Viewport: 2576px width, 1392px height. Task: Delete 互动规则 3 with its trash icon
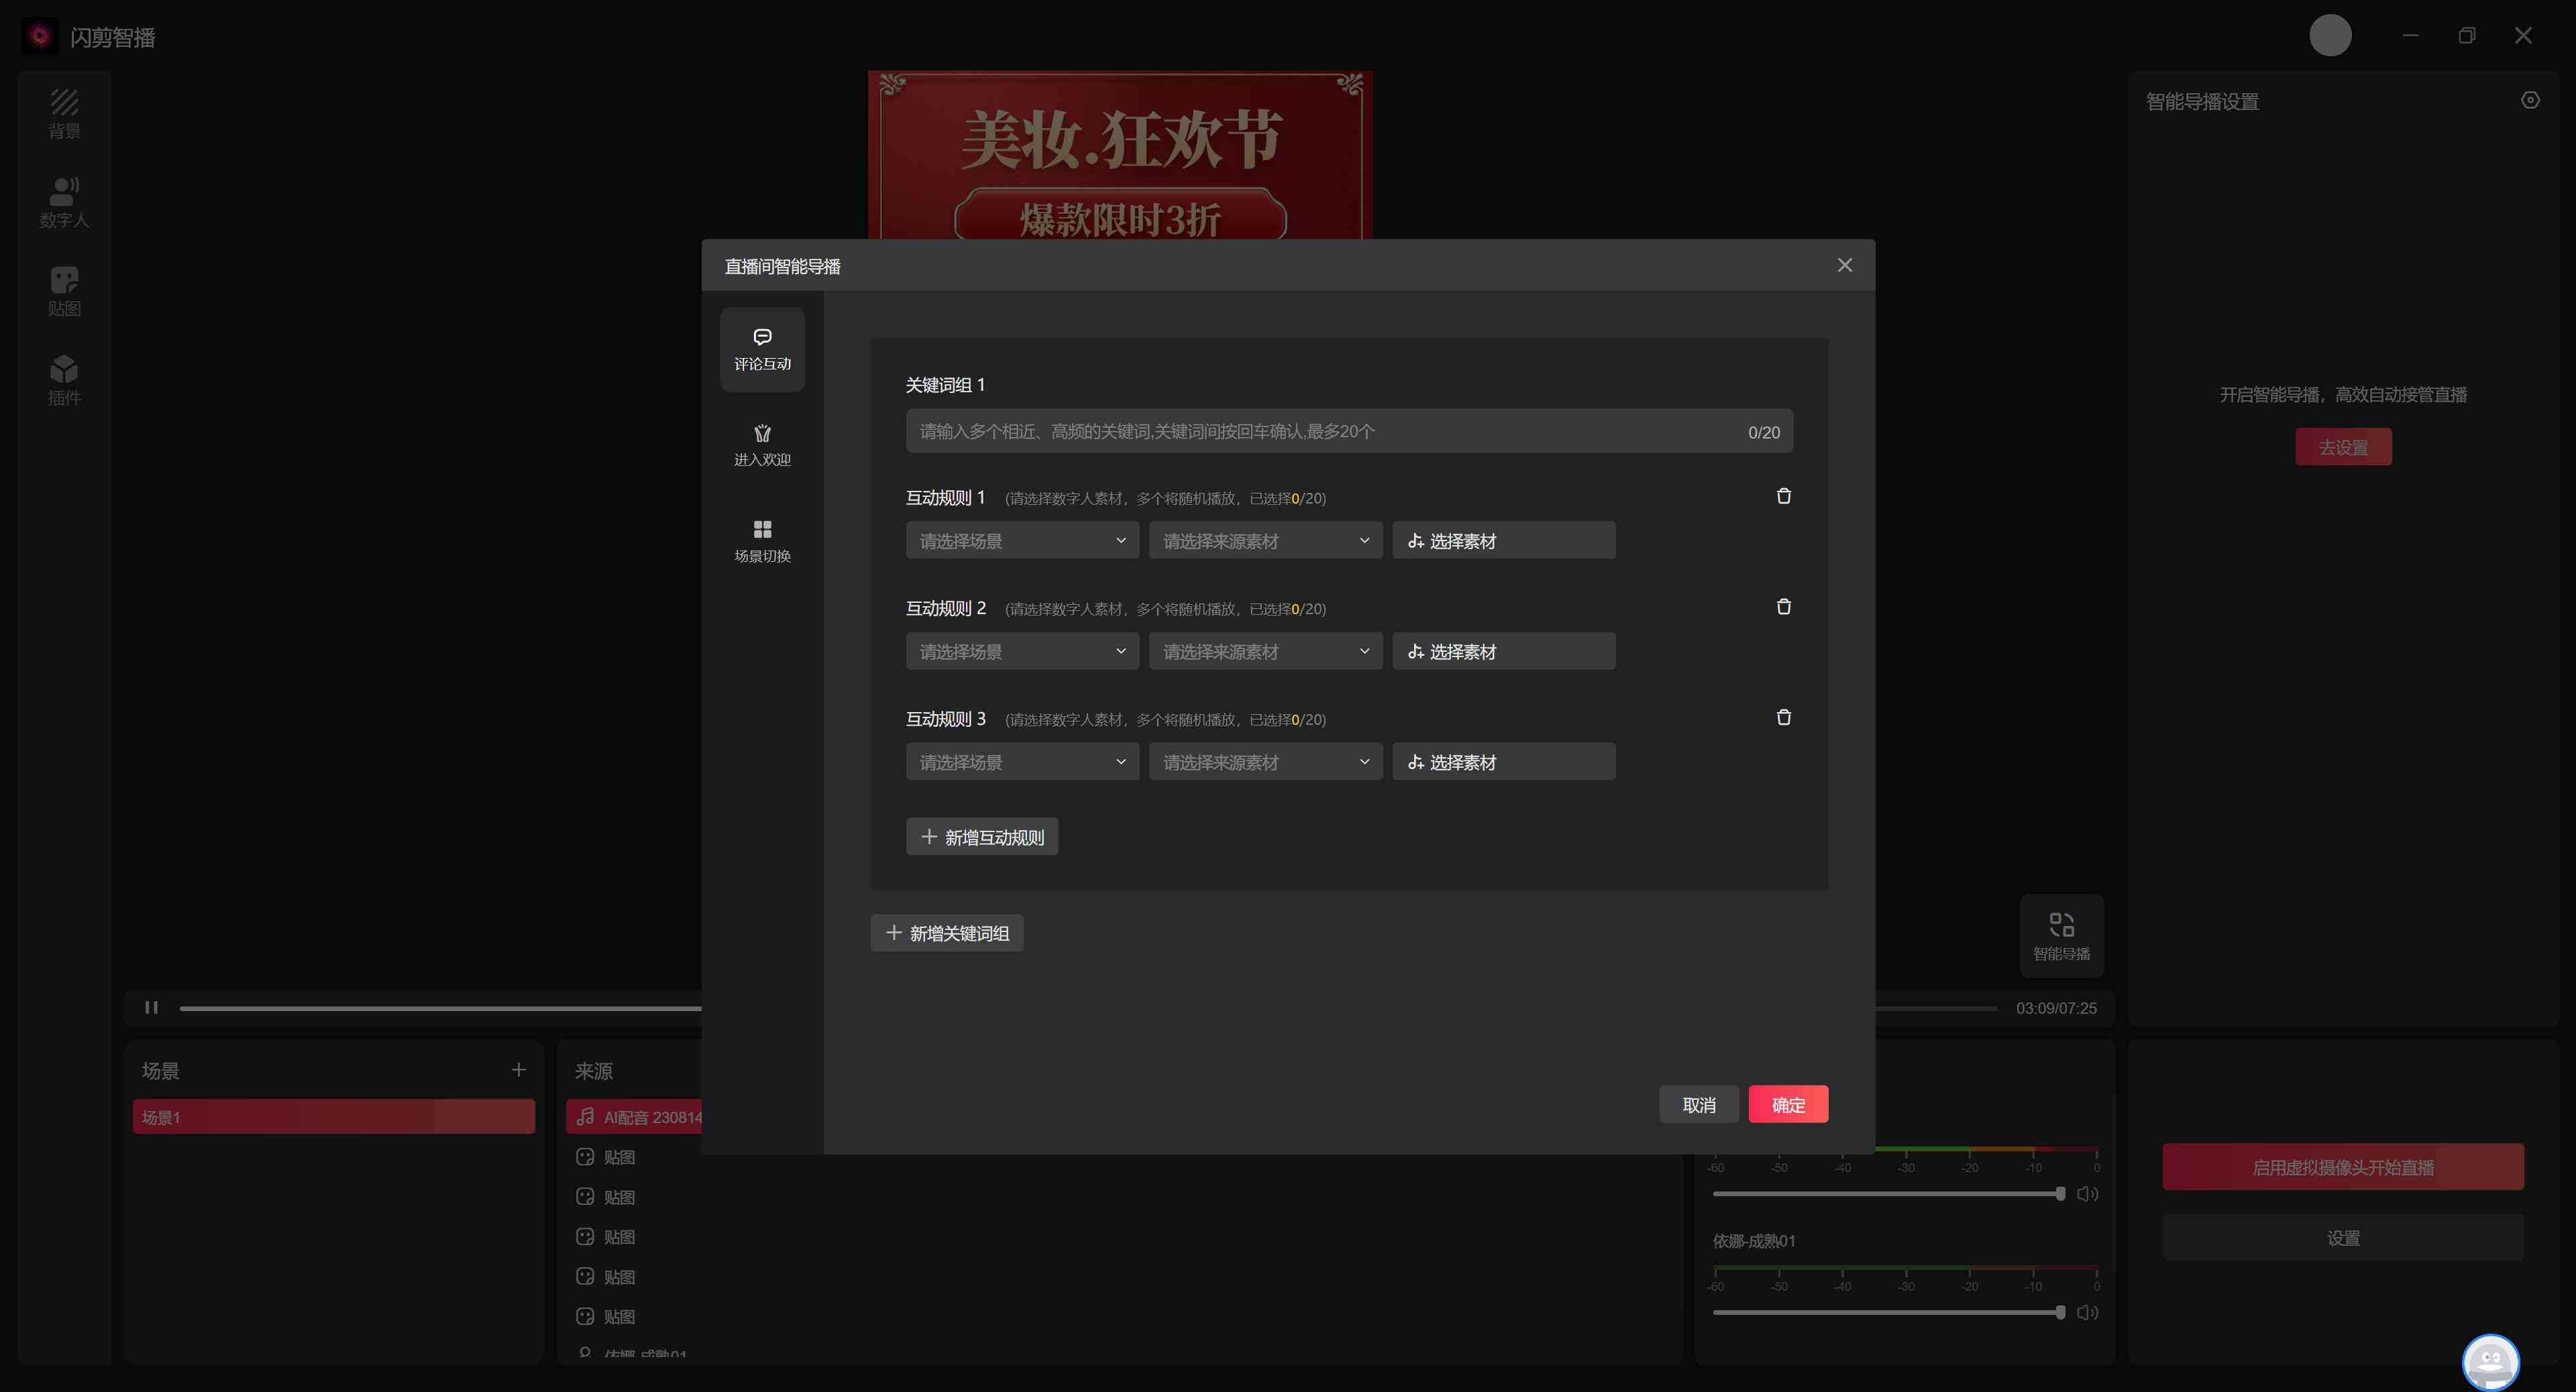pos(1783,717)
